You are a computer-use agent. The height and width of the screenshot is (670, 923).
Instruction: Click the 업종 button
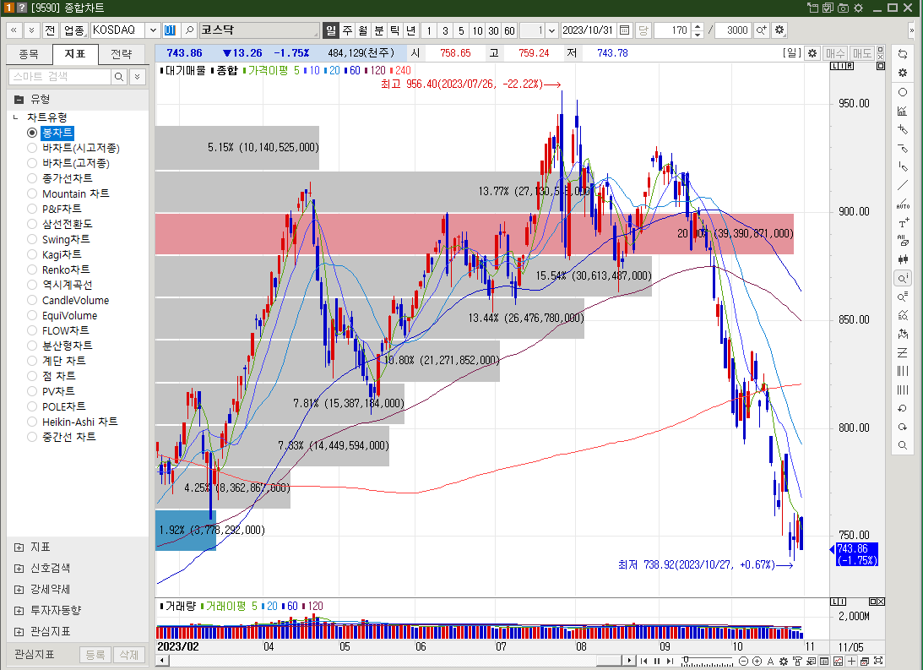click(x=74, y=30)
